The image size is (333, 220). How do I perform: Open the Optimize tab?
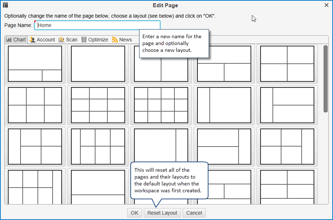pos(95,40)
